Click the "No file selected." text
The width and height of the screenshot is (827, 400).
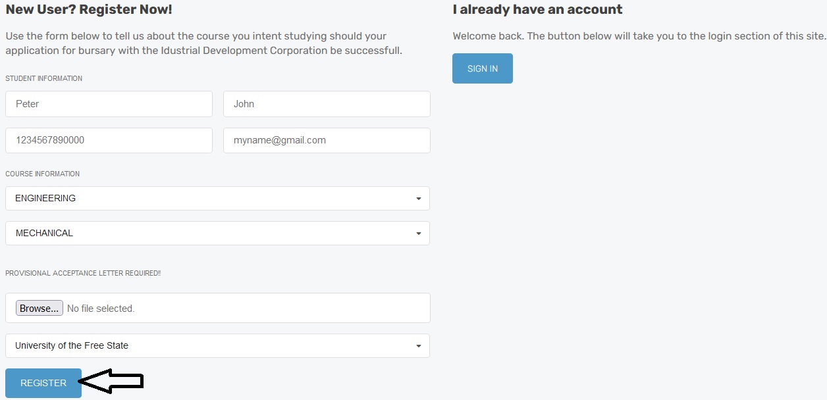tap(101, 309)
